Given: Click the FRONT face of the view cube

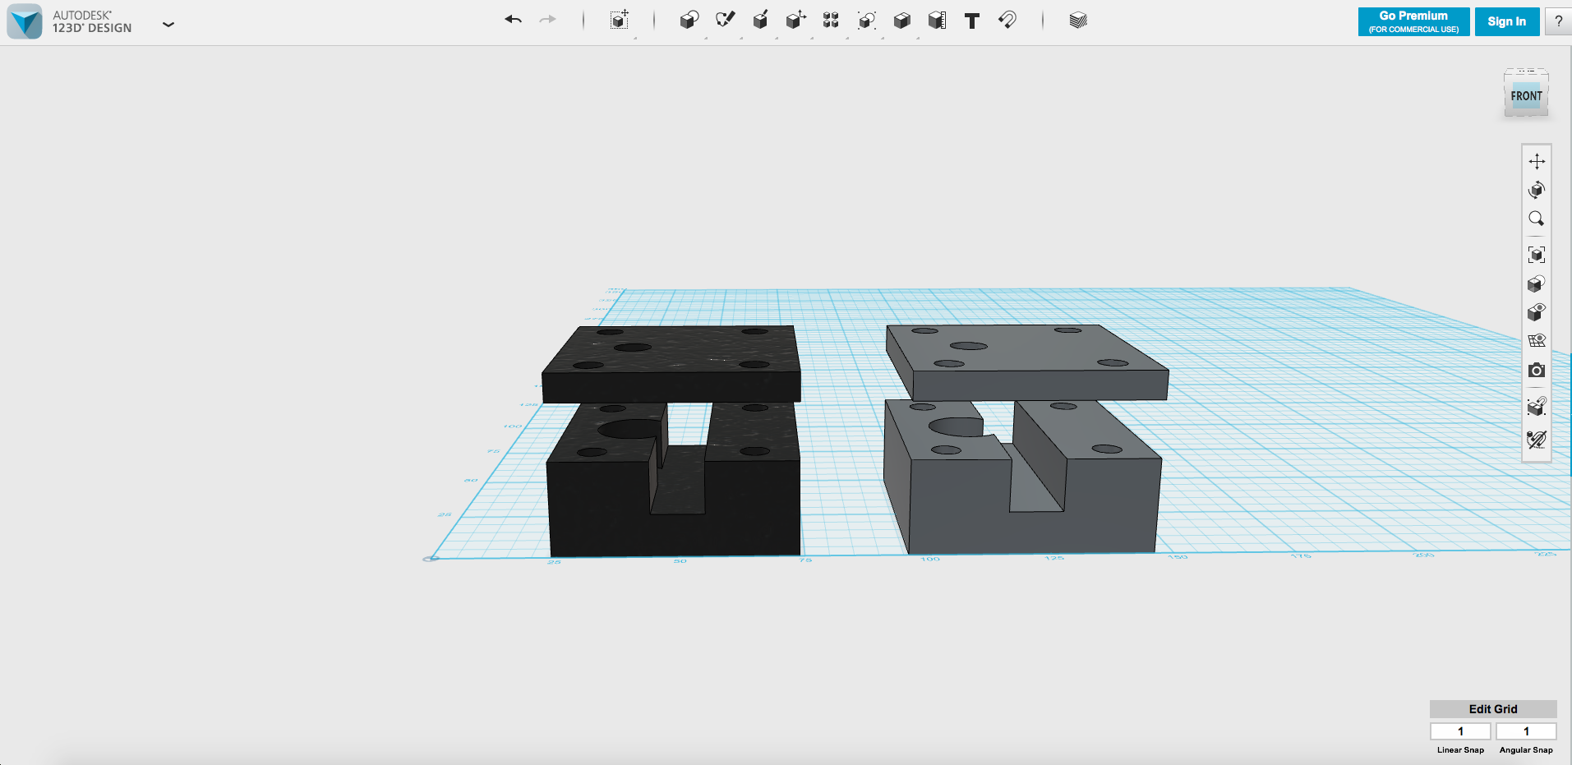Looking at the screenshot, I should tap(1526, 95).
